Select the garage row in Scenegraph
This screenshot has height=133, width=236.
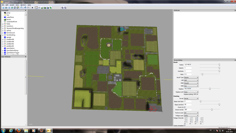click(x=9, y=37)
